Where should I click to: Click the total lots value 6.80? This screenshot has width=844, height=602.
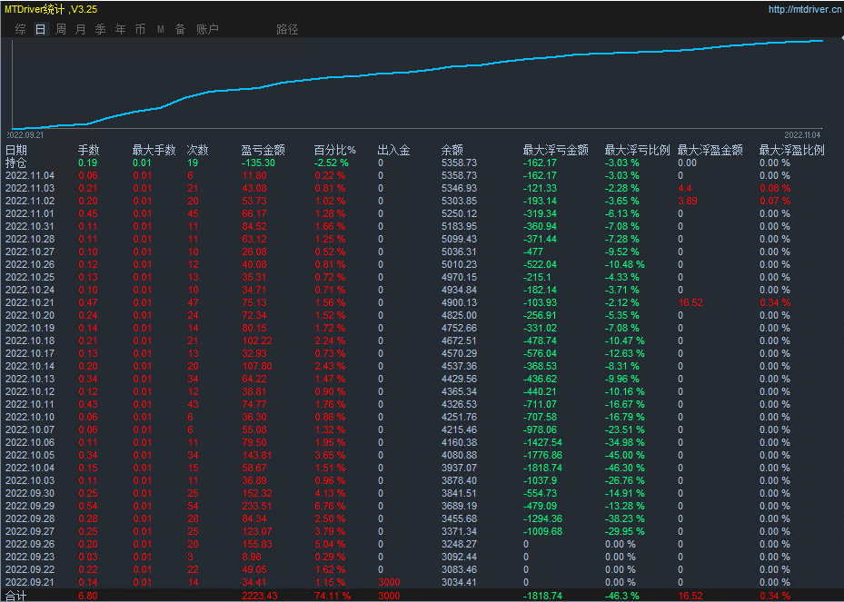click(88, 596)
